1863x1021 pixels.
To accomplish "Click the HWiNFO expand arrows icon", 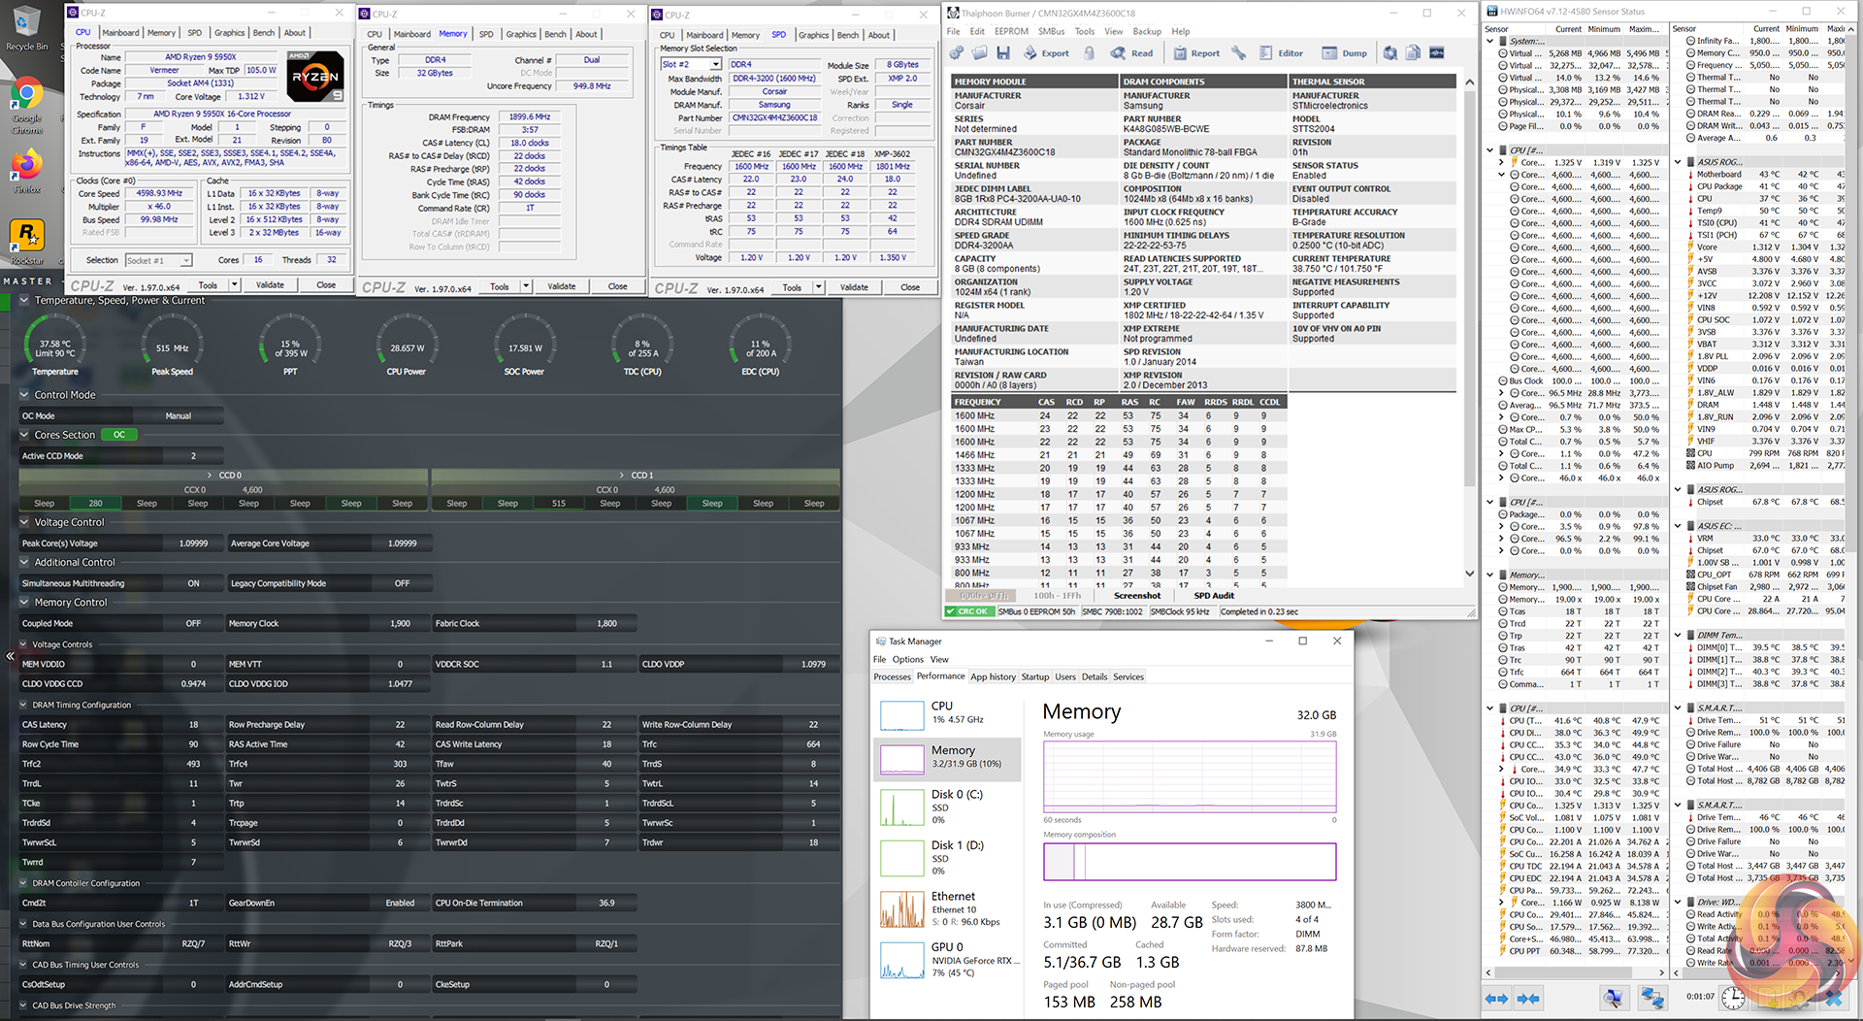I will click(1496, 998).
